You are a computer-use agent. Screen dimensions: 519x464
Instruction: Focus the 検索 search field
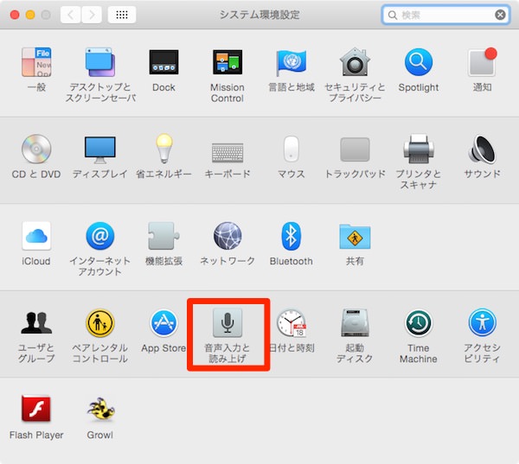(x=445, y=15)
